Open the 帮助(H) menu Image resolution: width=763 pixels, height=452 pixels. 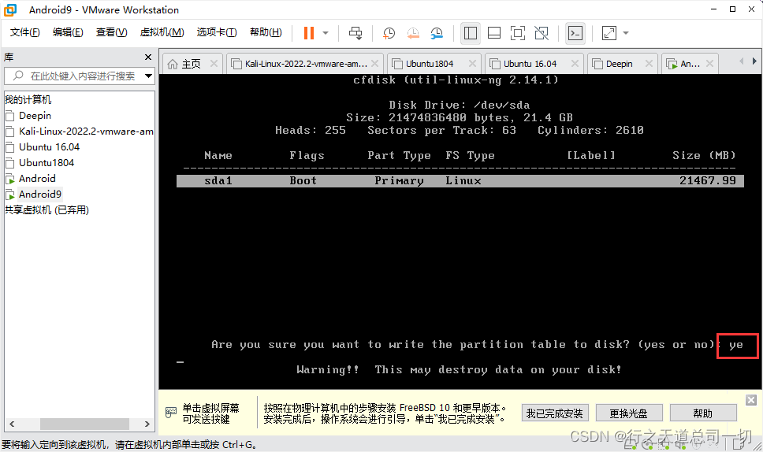point(266,32)
